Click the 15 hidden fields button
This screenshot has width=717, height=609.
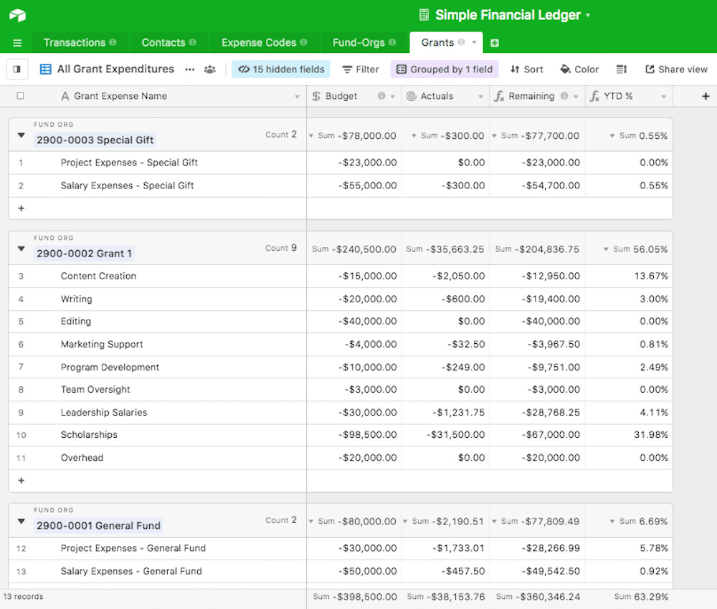coord(281,69)
